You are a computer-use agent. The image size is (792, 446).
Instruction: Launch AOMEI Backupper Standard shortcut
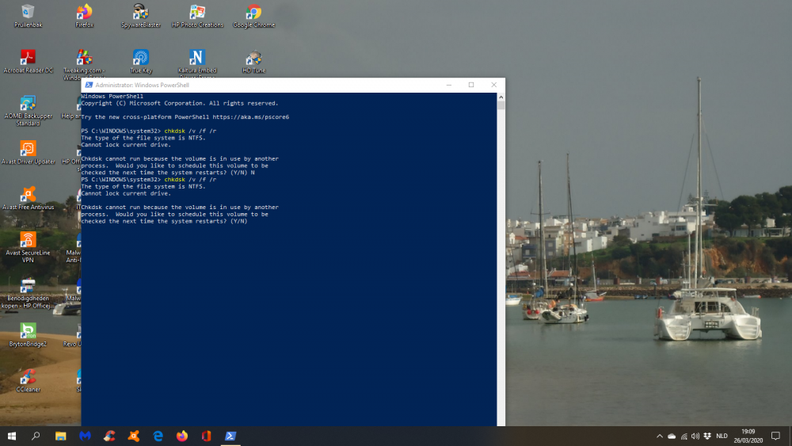click(x=28, y=104)
